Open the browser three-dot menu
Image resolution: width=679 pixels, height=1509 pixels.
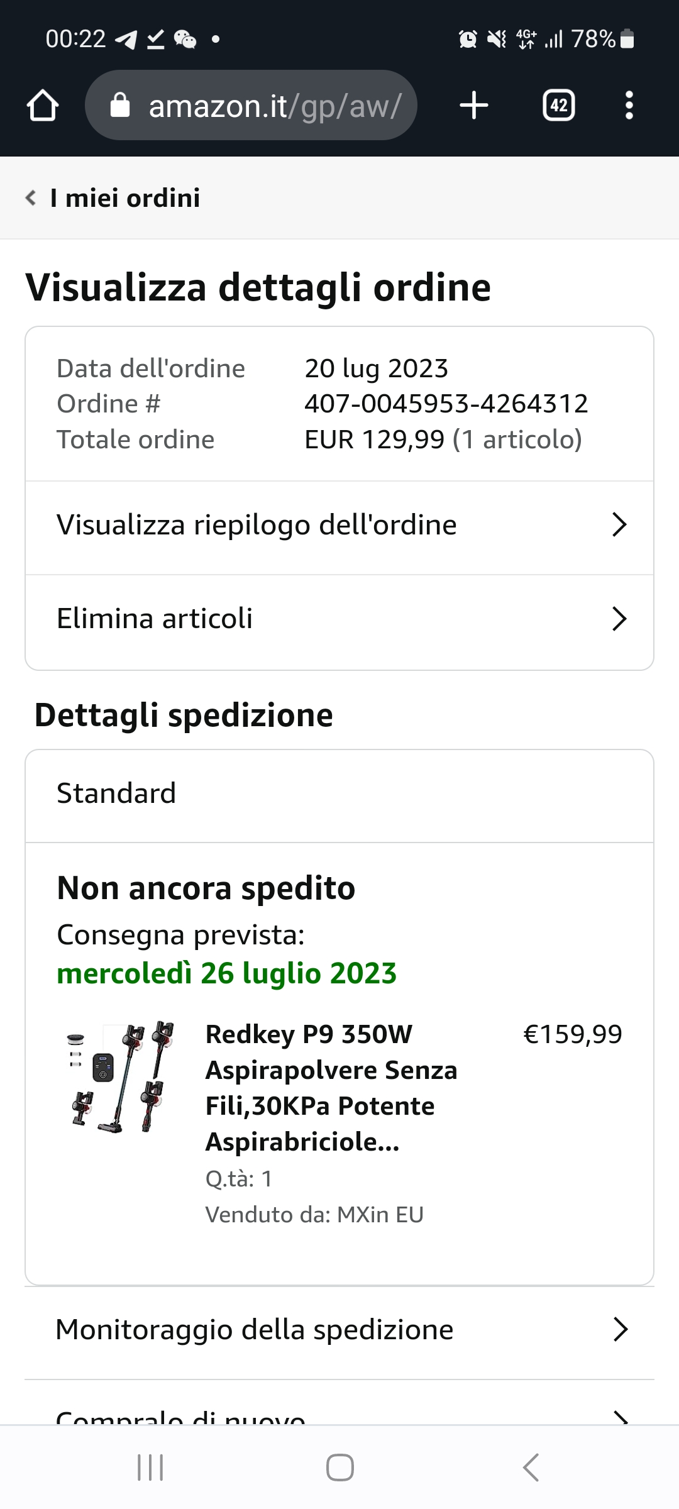tap(629, 105)
